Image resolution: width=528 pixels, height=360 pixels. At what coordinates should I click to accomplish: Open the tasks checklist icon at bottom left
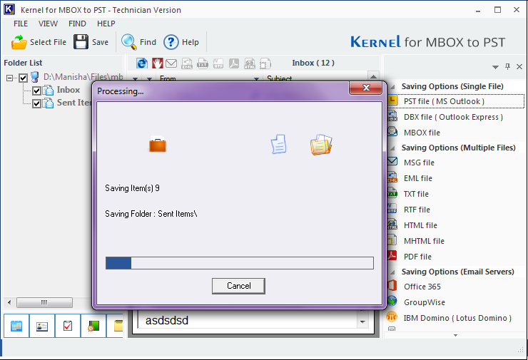[x=68, y=326]
